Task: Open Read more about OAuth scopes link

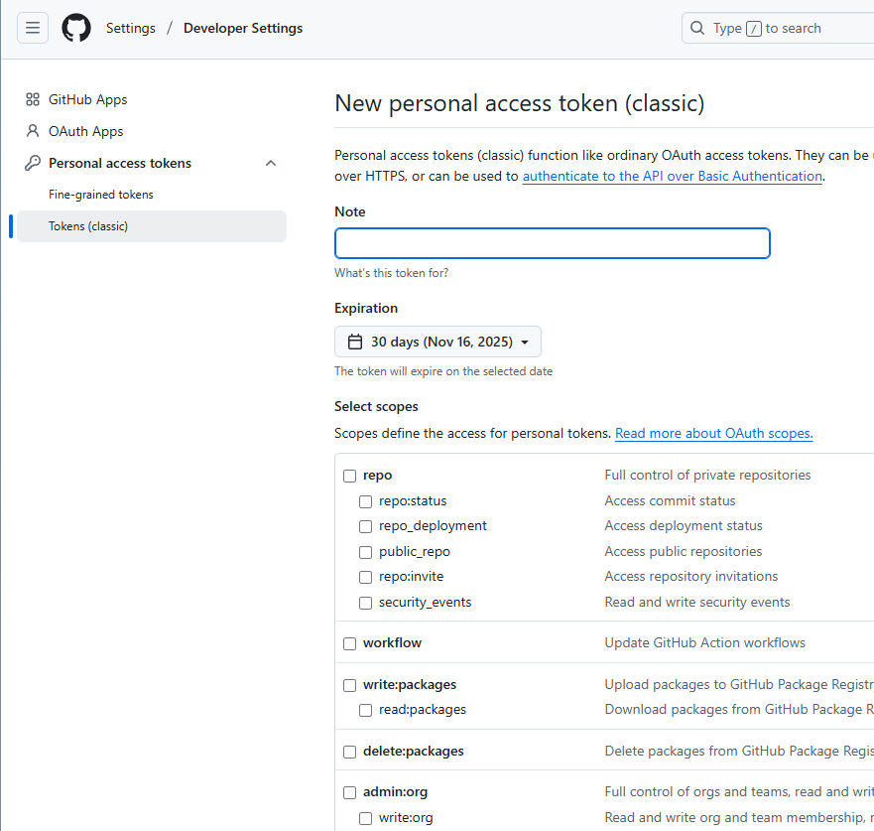Action: [713, 433]
